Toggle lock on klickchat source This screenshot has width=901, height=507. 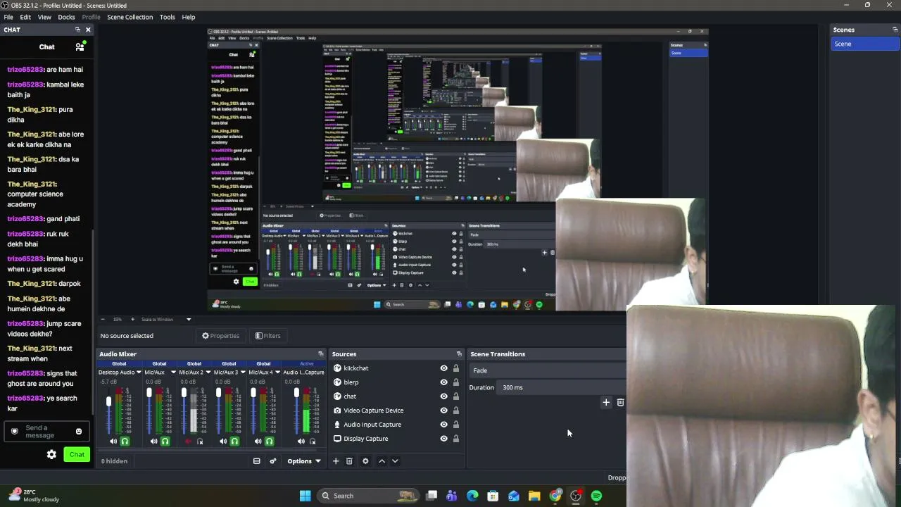(455, 368)
